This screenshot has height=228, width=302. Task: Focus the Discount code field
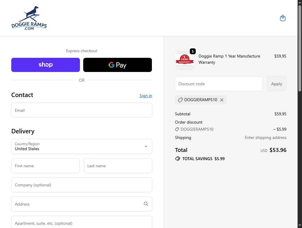pyautogui.click(x=219, y=84)
